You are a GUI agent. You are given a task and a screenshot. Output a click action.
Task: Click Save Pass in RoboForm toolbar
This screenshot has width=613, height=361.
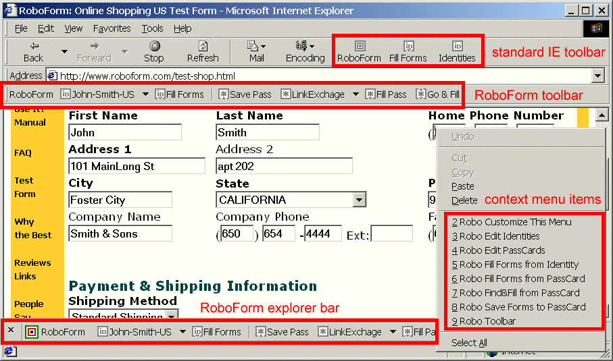[245, 94]
